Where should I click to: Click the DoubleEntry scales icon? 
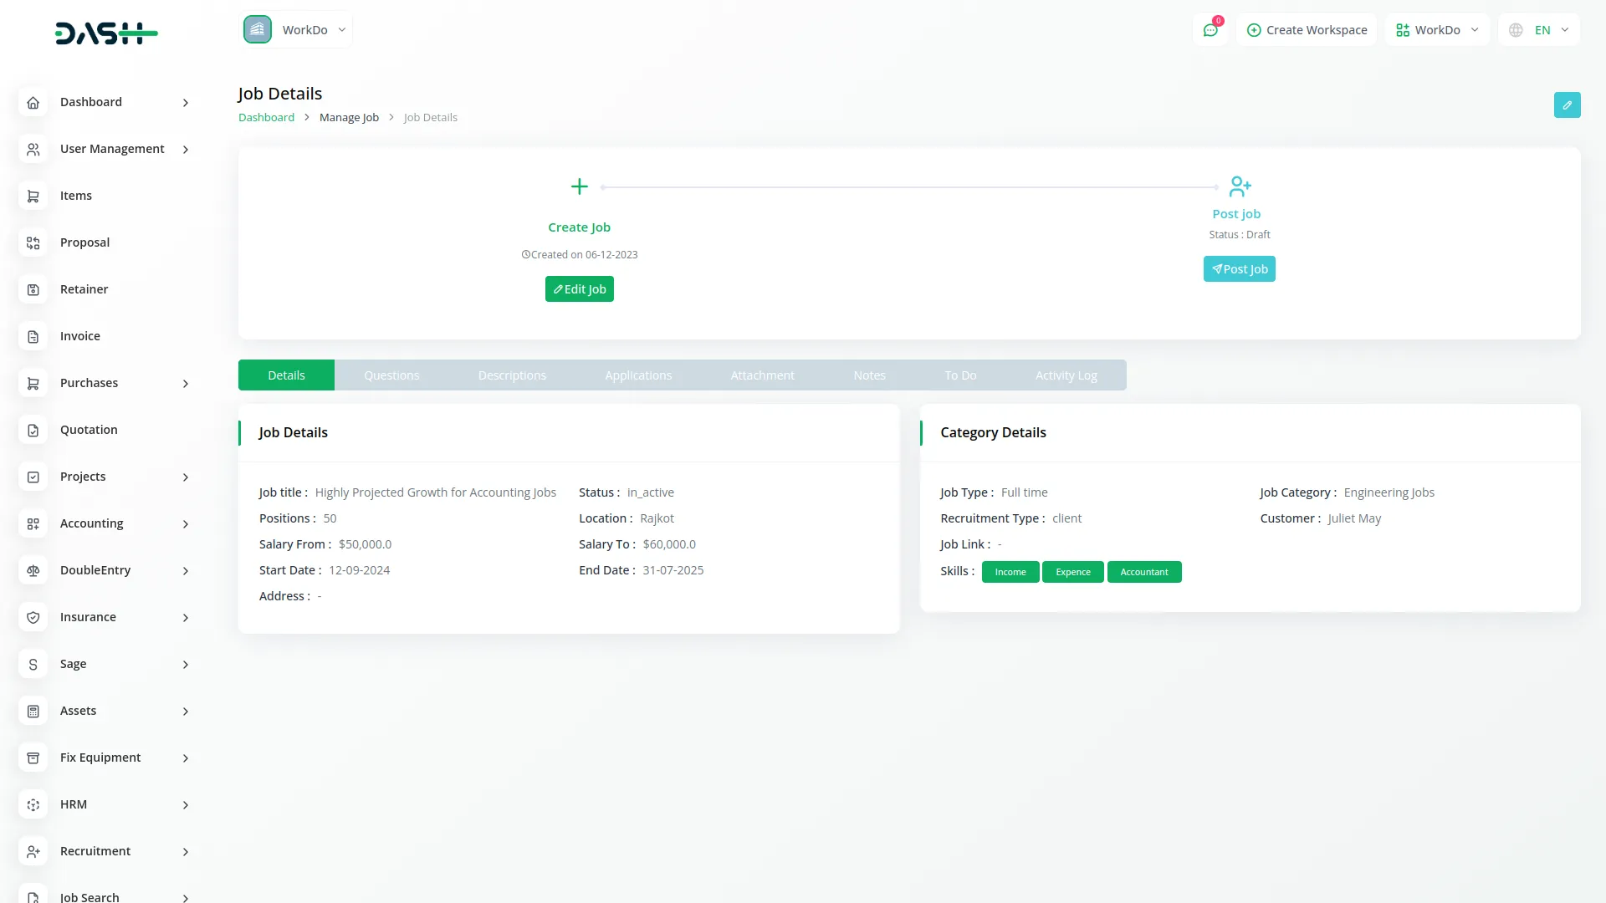[x=33, y=570]
